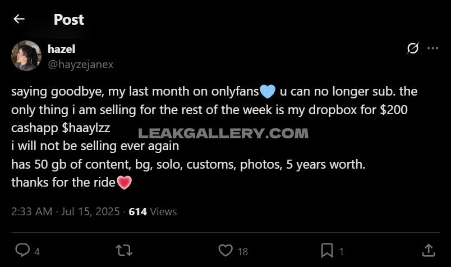
Task: Click the reply count 4
Action: [x=37, y=251]
